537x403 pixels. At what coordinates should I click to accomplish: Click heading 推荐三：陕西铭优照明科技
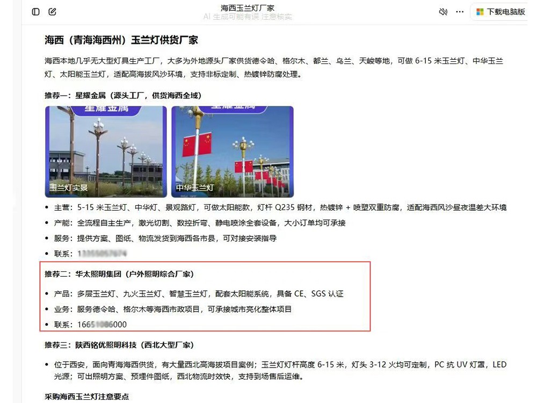tap(119, 345)
